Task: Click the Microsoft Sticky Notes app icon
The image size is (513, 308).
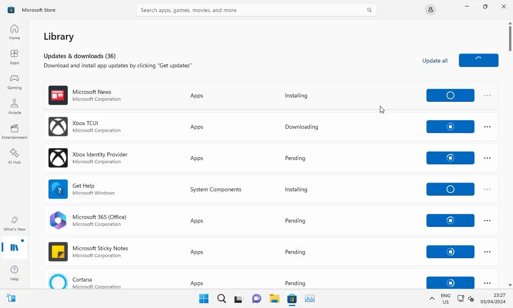Action: coord(58,252)
